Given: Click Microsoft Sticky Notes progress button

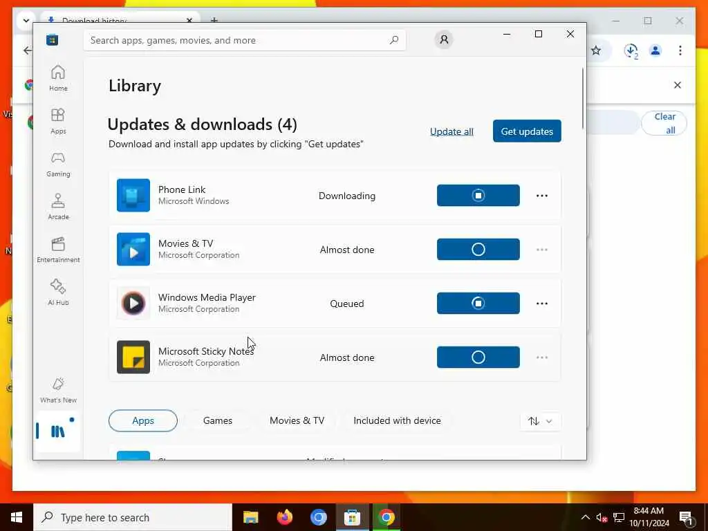Looking at the screenshot, I should pyautogui.click(x=478, y=357).
